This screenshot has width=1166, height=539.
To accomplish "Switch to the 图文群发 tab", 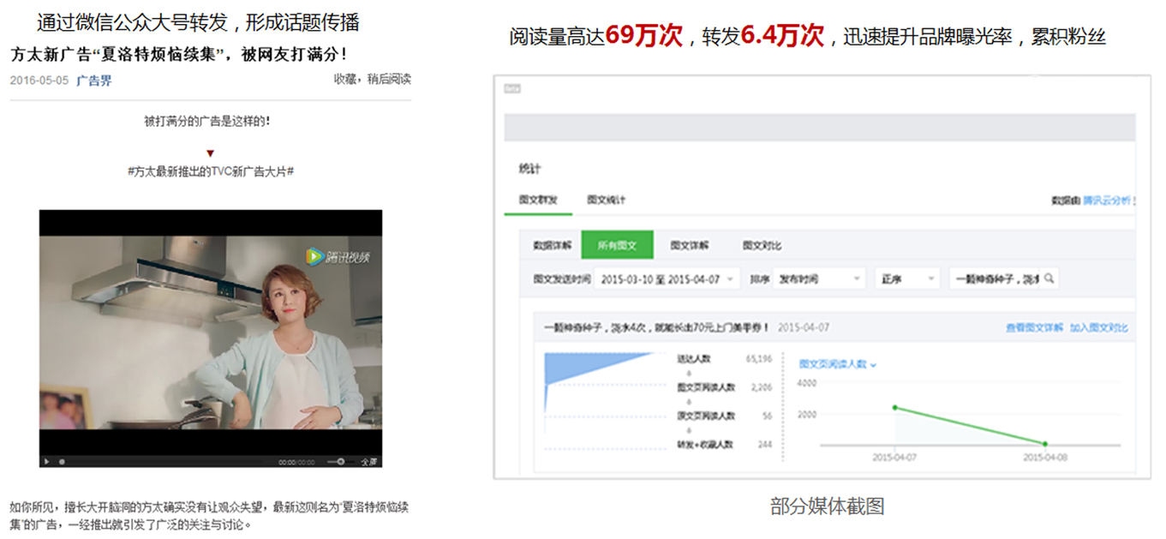I will [x=538, y=200].
